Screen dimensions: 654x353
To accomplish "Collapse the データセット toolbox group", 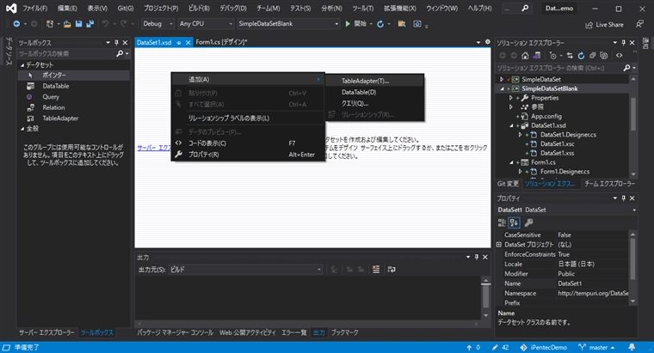I will (22, 65).
